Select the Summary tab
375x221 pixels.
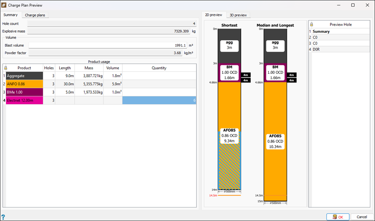coord(11,15)
